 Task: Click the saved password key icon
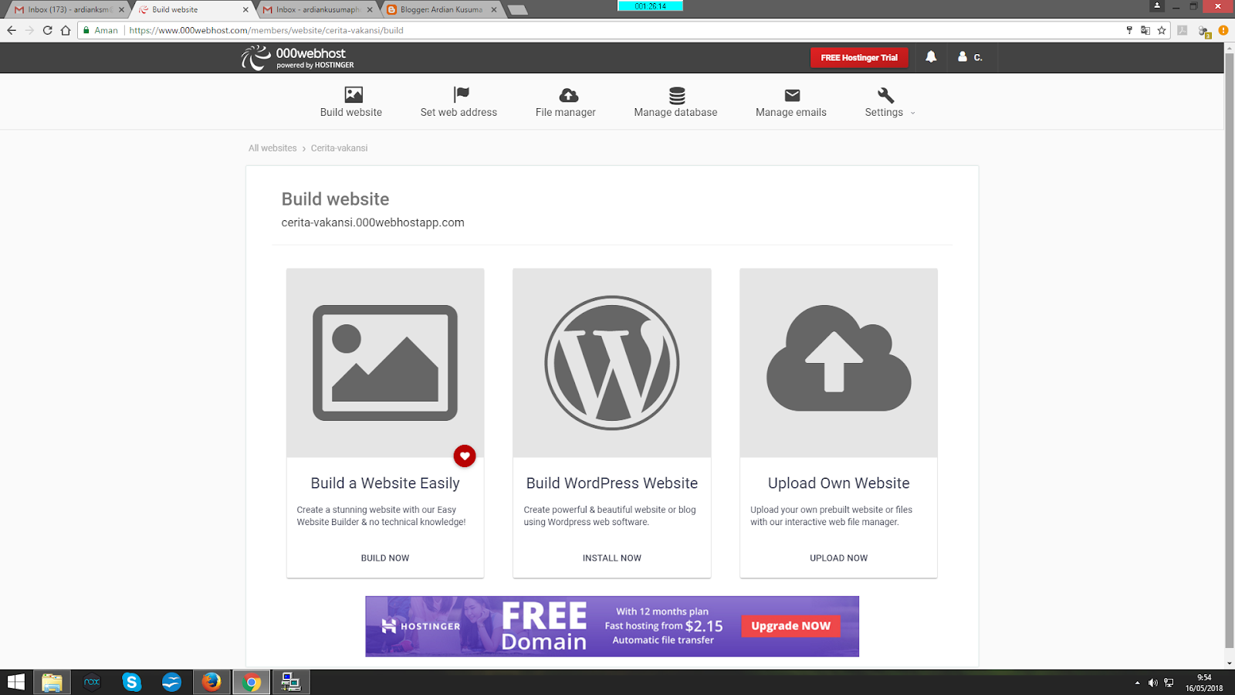point(1129,30)
